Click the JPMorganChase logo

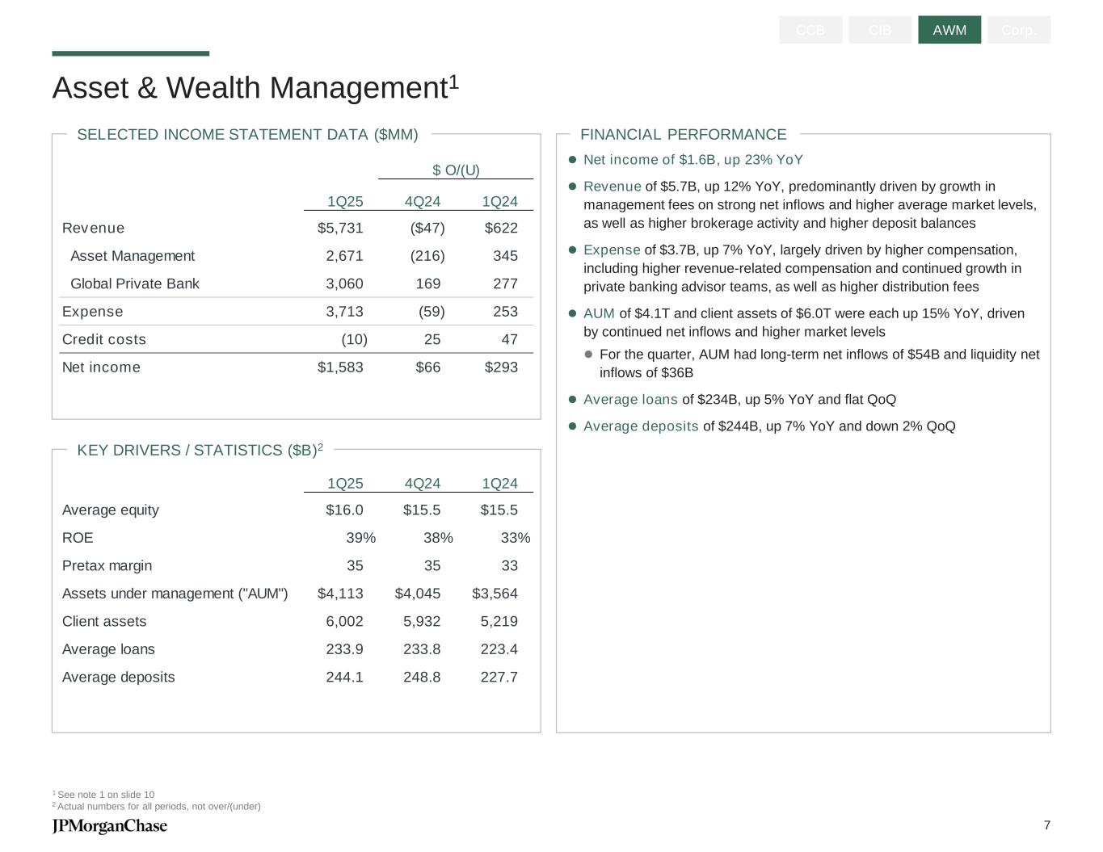(110, 825)
